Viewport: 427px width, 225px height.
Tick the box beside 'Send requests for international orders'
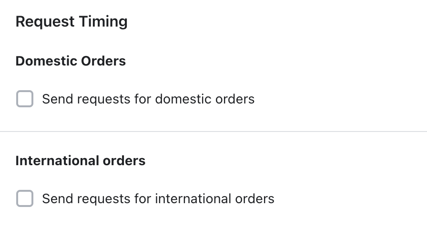pos(25,198)
